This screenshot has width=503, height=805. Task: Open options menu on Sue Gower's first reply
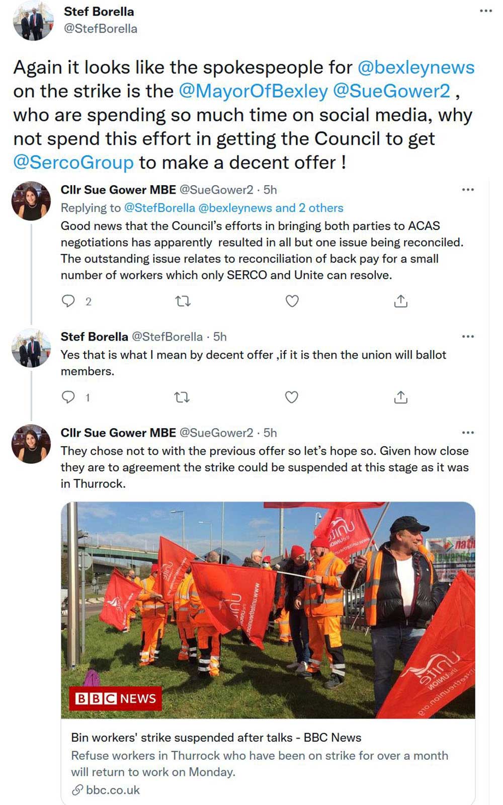pyautogui.click(x=468, y=190)
